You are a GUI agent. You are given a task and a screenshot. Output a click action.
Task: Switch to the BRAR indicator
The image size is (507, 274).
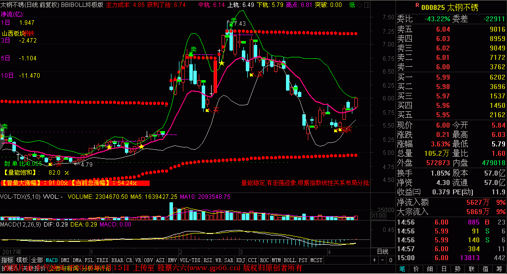coord(117,260)
